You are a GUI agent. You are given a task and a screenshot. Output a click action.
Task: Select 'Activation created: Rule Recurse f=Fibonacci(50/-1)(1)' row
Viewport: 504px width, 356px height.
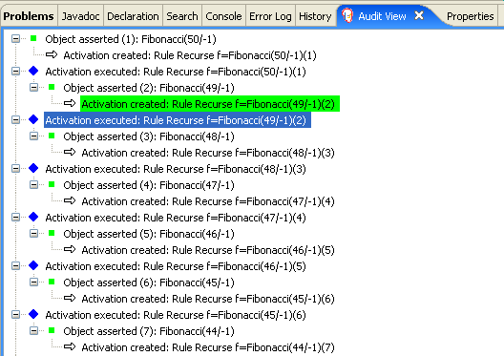coord(190,55)
